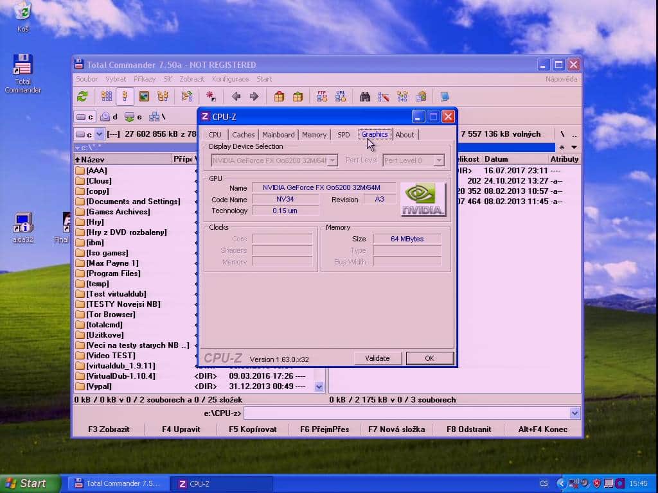This screenshot has width=658, height=493.
Task: Select the [Tor Browser] folder
Action: (111, 315)
